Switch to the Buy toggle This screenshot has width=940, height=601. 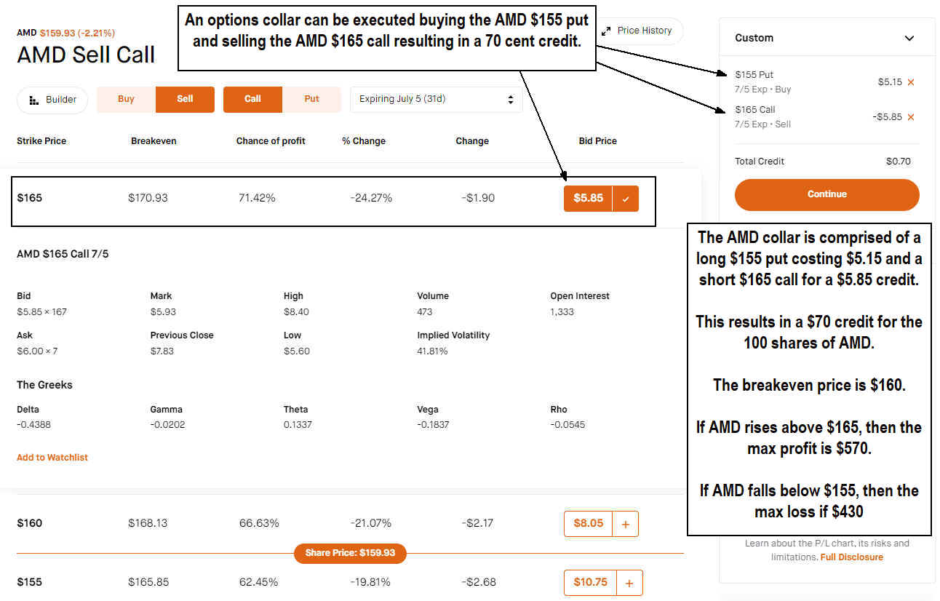click(x=126, y=100)
